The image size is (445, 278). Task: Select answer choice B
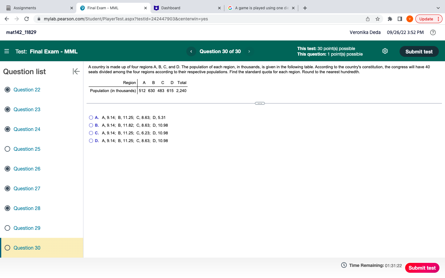[91, 125]
